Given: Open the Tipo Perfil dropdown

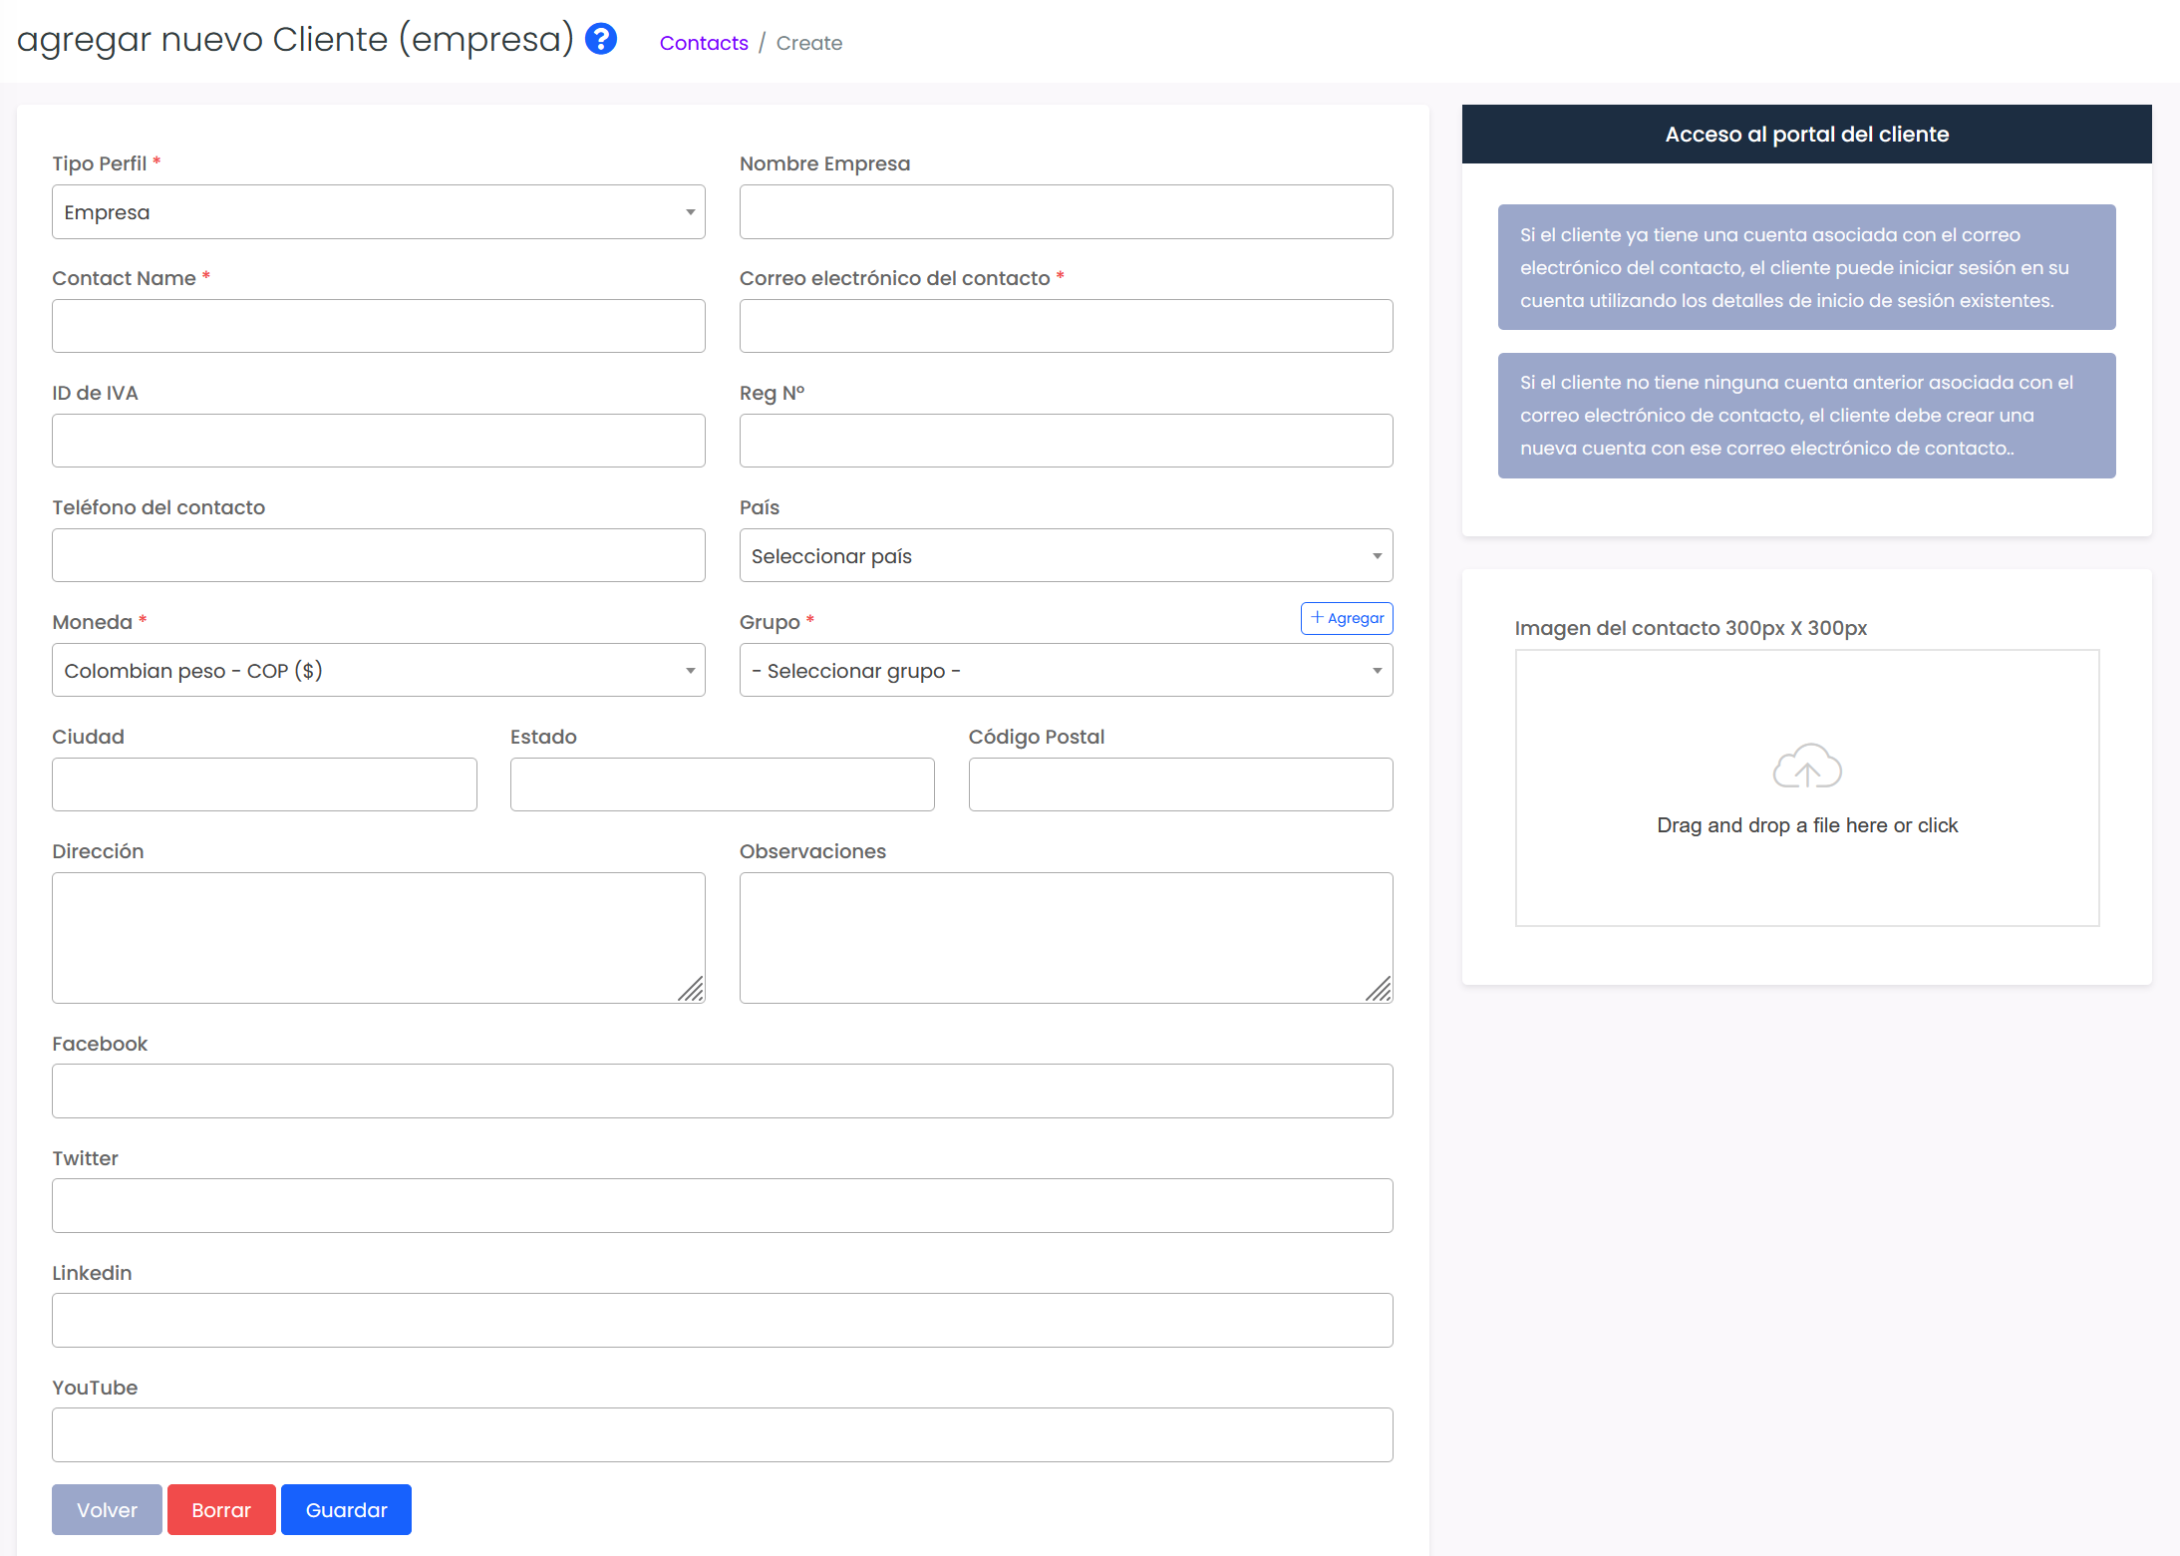Looking at the screenshot, I should (378, 212).
